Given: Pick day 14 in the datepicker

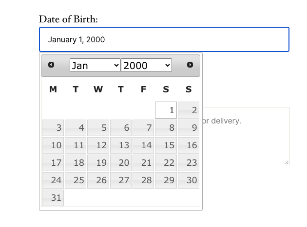Looking at the screenshot, I should [143, 145].
